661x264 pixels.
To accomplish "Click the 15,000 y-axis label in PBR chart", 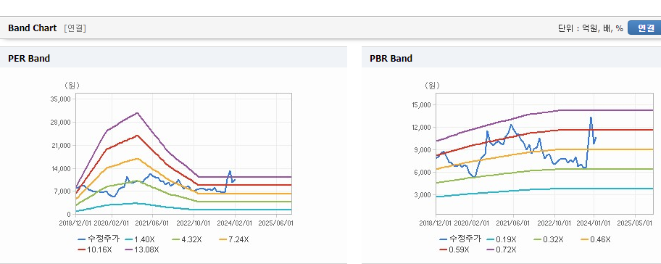I will [x=422, y=105].
